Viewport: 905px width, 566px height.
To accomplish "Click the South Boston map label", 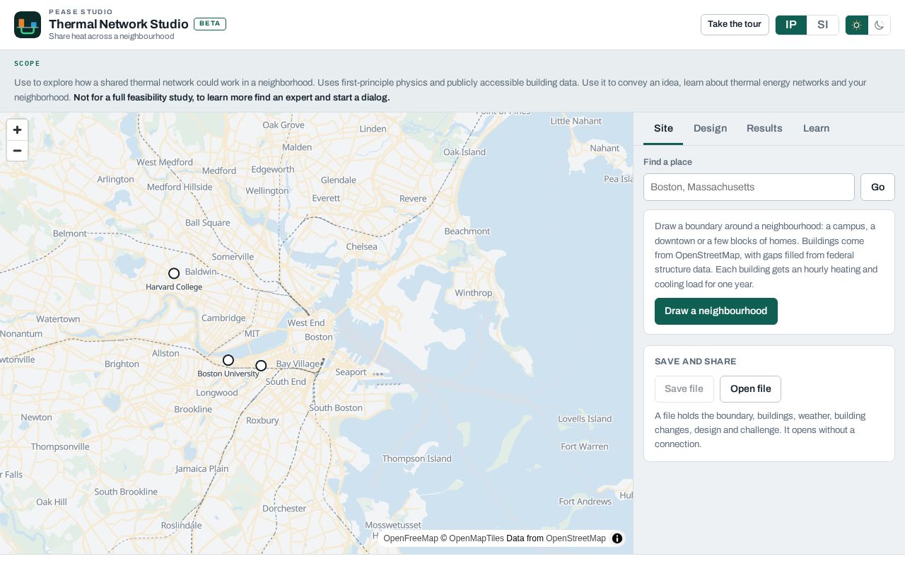I will pos(336,408).
